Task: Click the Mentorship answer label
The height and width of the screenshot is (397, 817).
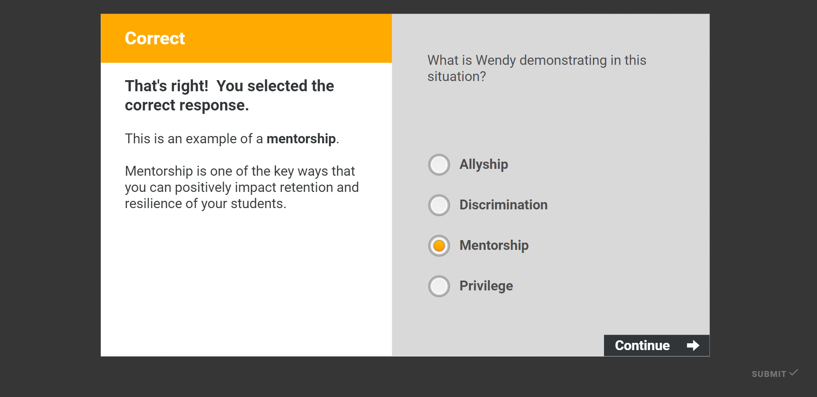Action: tap(494, 246)
